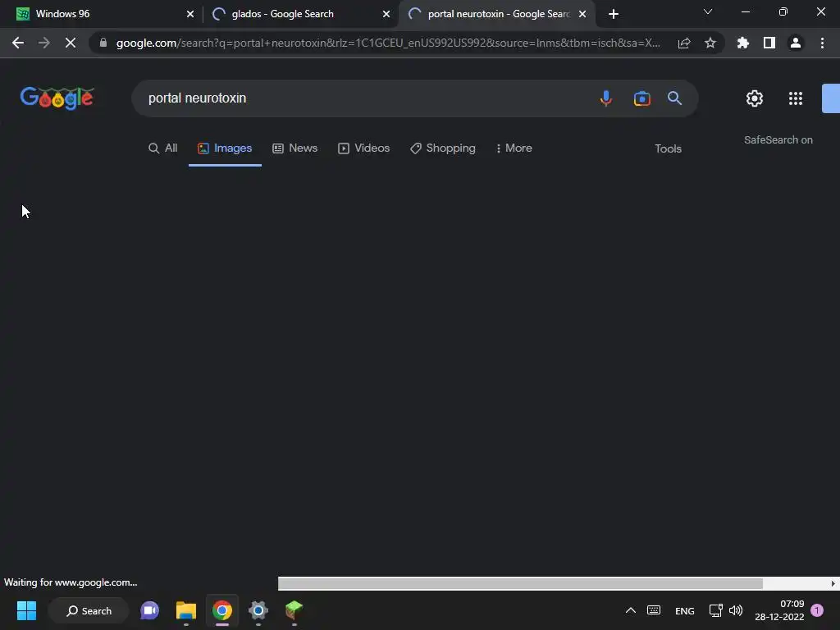Click the blue sign-in button
840x630 pixels.
[x=831, y=98]
